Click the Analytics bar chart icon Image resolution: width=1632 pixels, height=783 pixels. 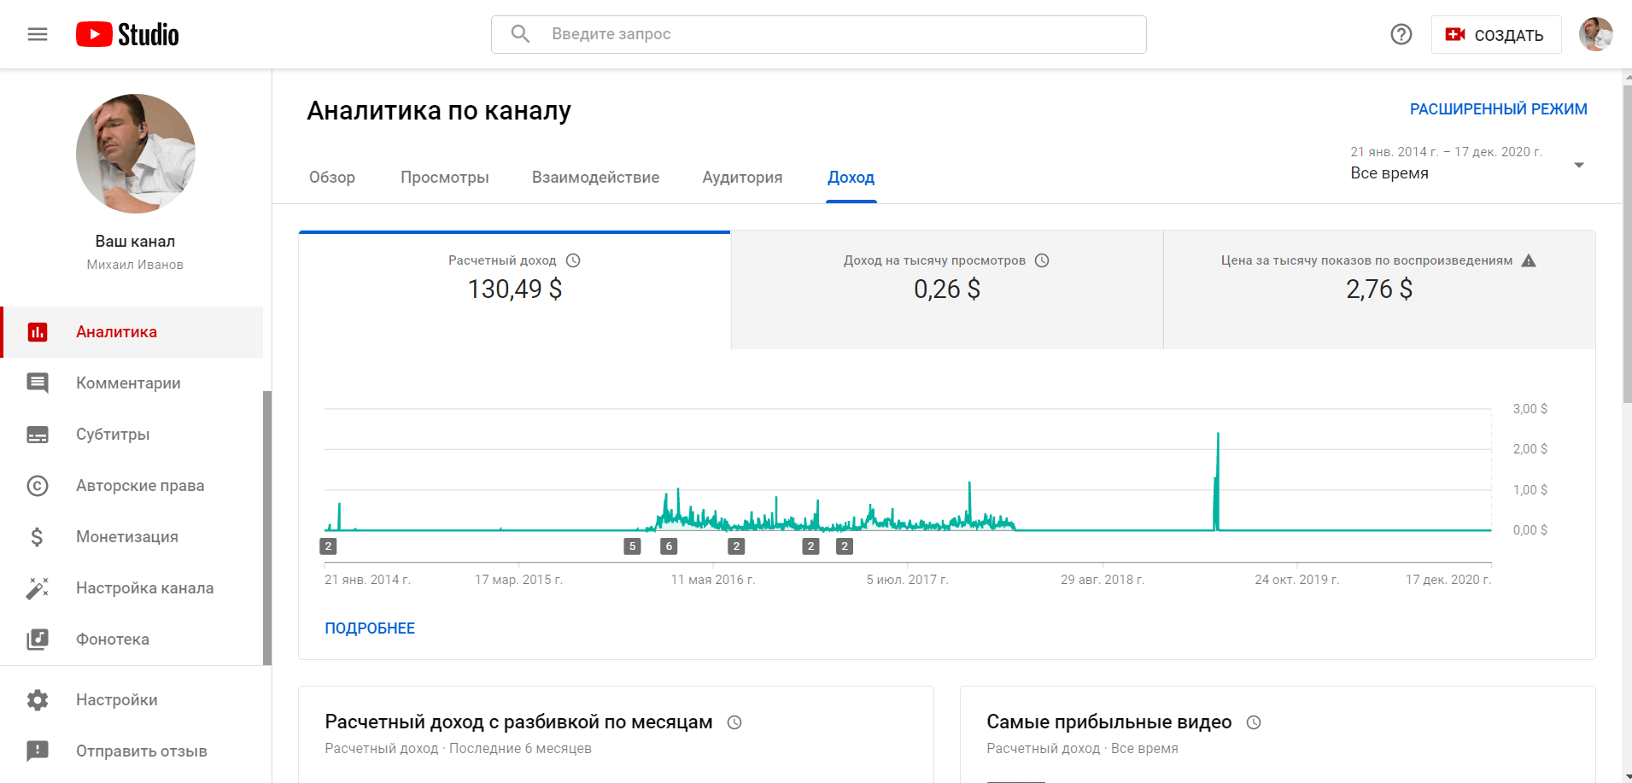(38, 332)
